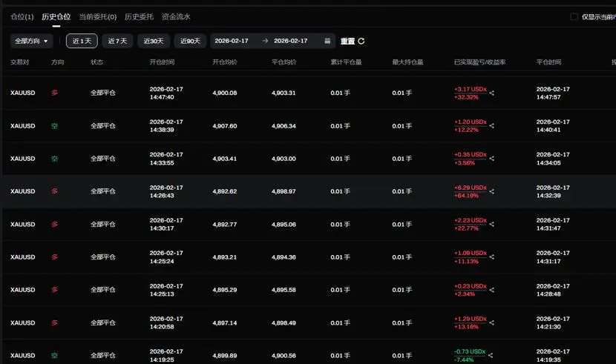Image resolution: width=616 pixels, height=364 pixels.
Task: Select the close price 4,898.97 cell
Action: point(284,191)
